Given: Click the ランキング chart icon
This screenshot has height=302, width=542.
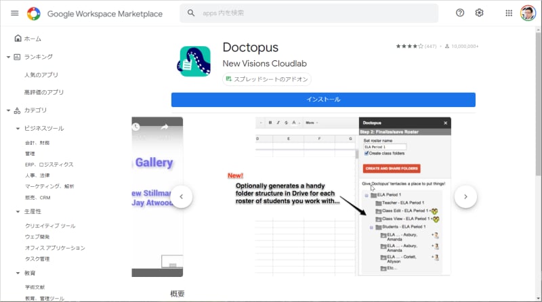Looking at the screenshot, I should [x=17, y=57].
